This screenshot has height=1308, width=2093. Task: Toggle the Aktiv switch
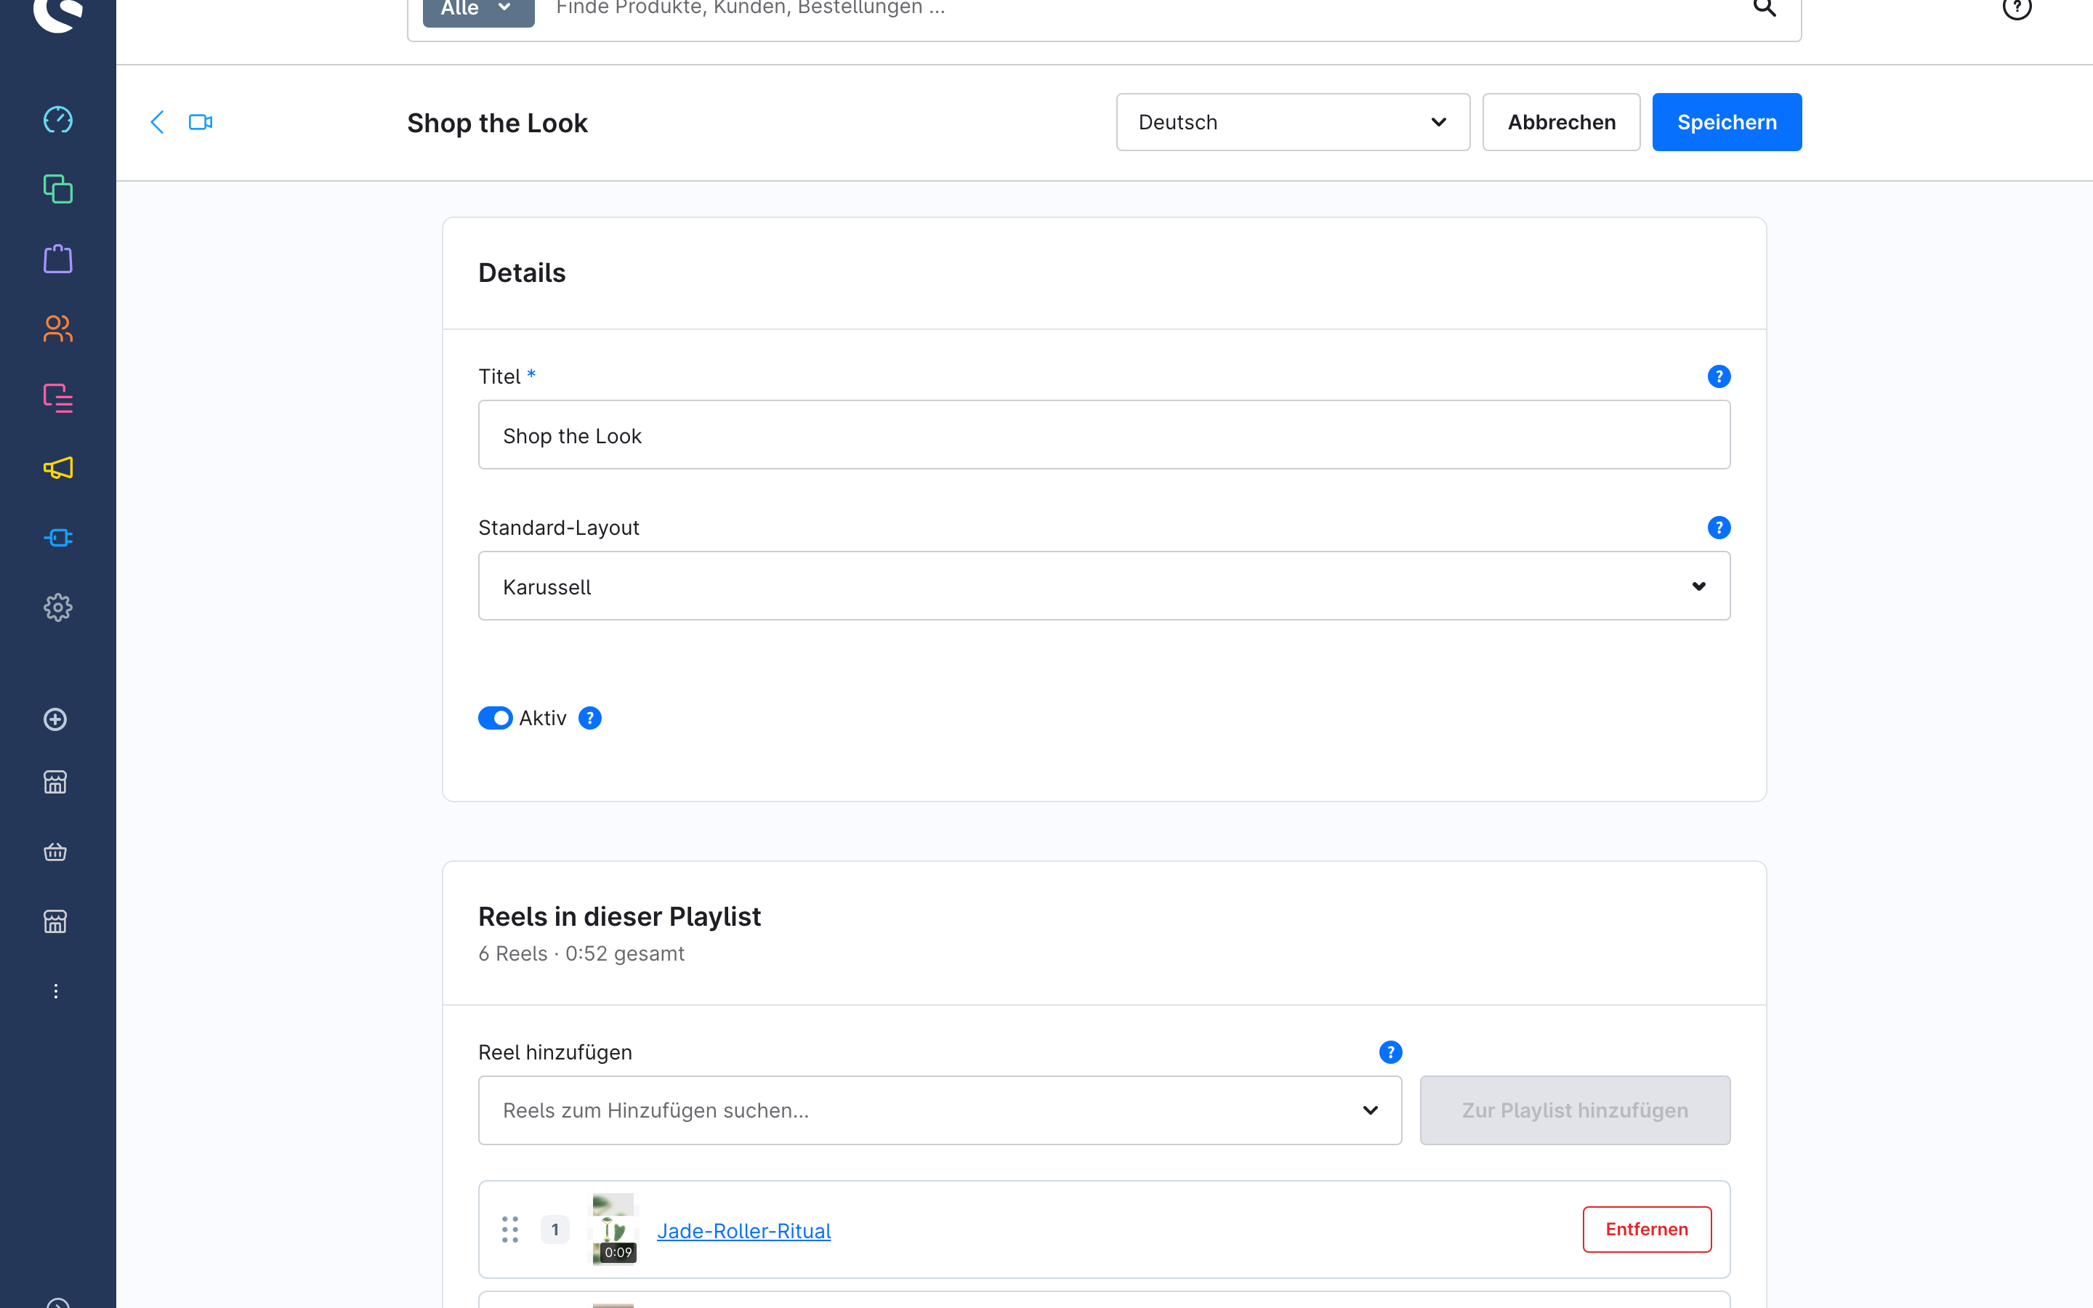[x=496, y=718]
